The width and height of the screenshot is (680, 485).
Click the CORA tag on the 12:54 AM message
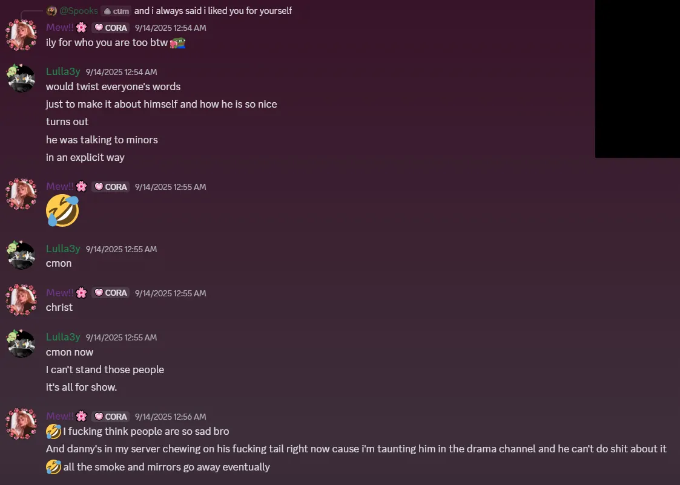tap(111, 28)
